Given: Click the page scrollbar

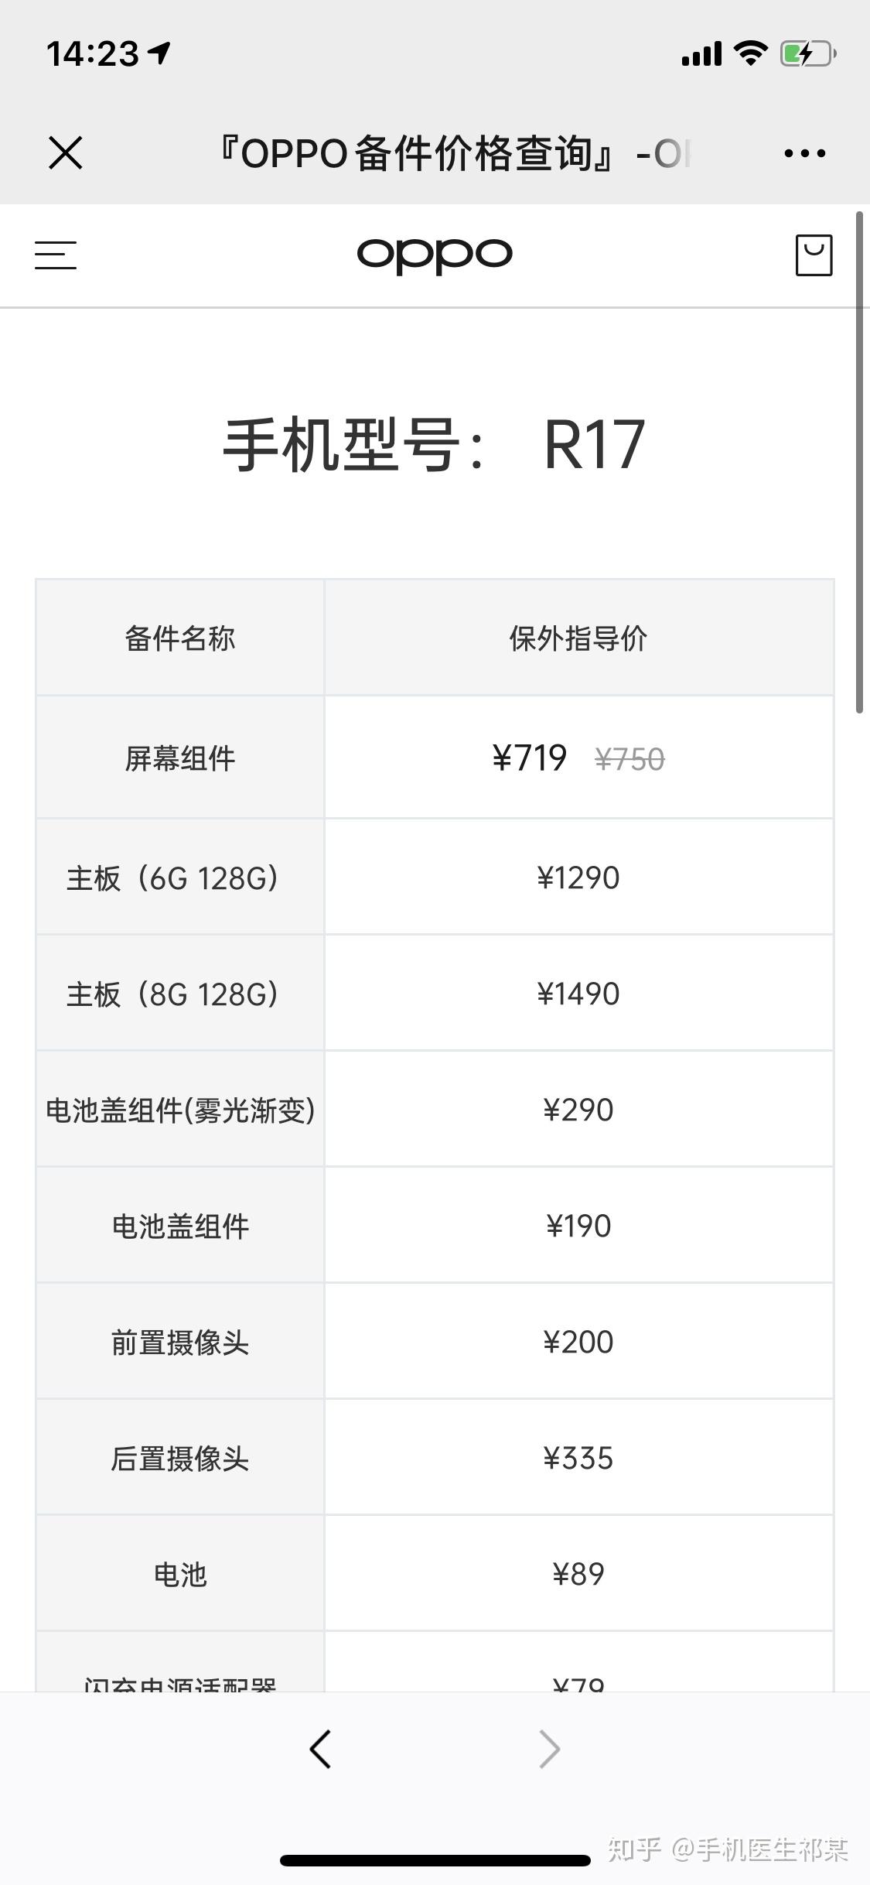Looking at the screenshot, I should pos(859,464).
